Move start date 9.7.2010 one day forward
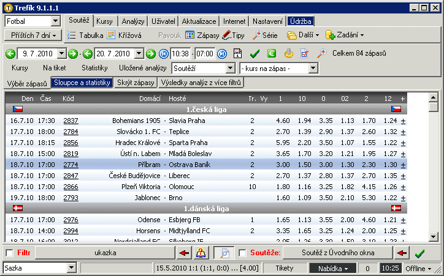The width and height of the screenshot is (444, 276). pyautogui.click(x=73, y=54)
